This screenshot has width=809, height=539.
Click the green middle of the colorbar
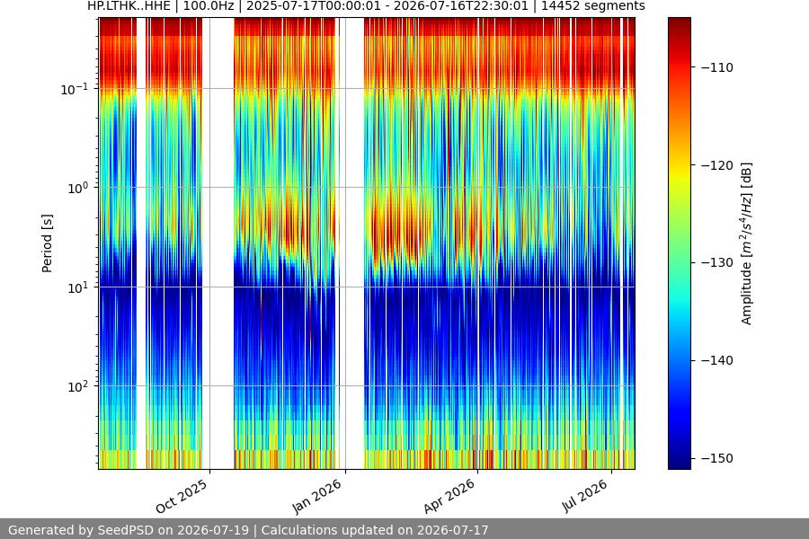(x=679, y=243)
